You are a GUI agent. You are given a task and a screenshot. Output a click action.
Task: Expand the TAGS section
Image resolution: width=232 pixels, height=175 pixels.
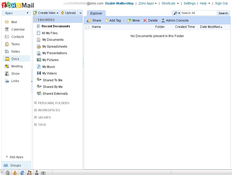35,124
